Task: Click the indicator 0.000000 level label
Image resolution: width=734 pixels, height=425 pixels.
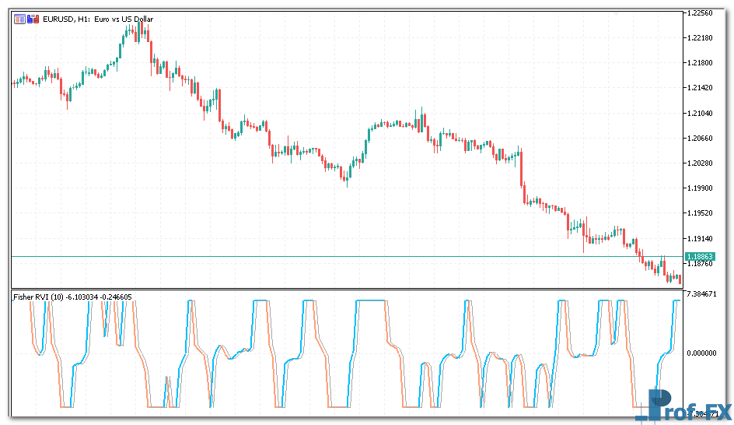Action: (x=704, y=353)
